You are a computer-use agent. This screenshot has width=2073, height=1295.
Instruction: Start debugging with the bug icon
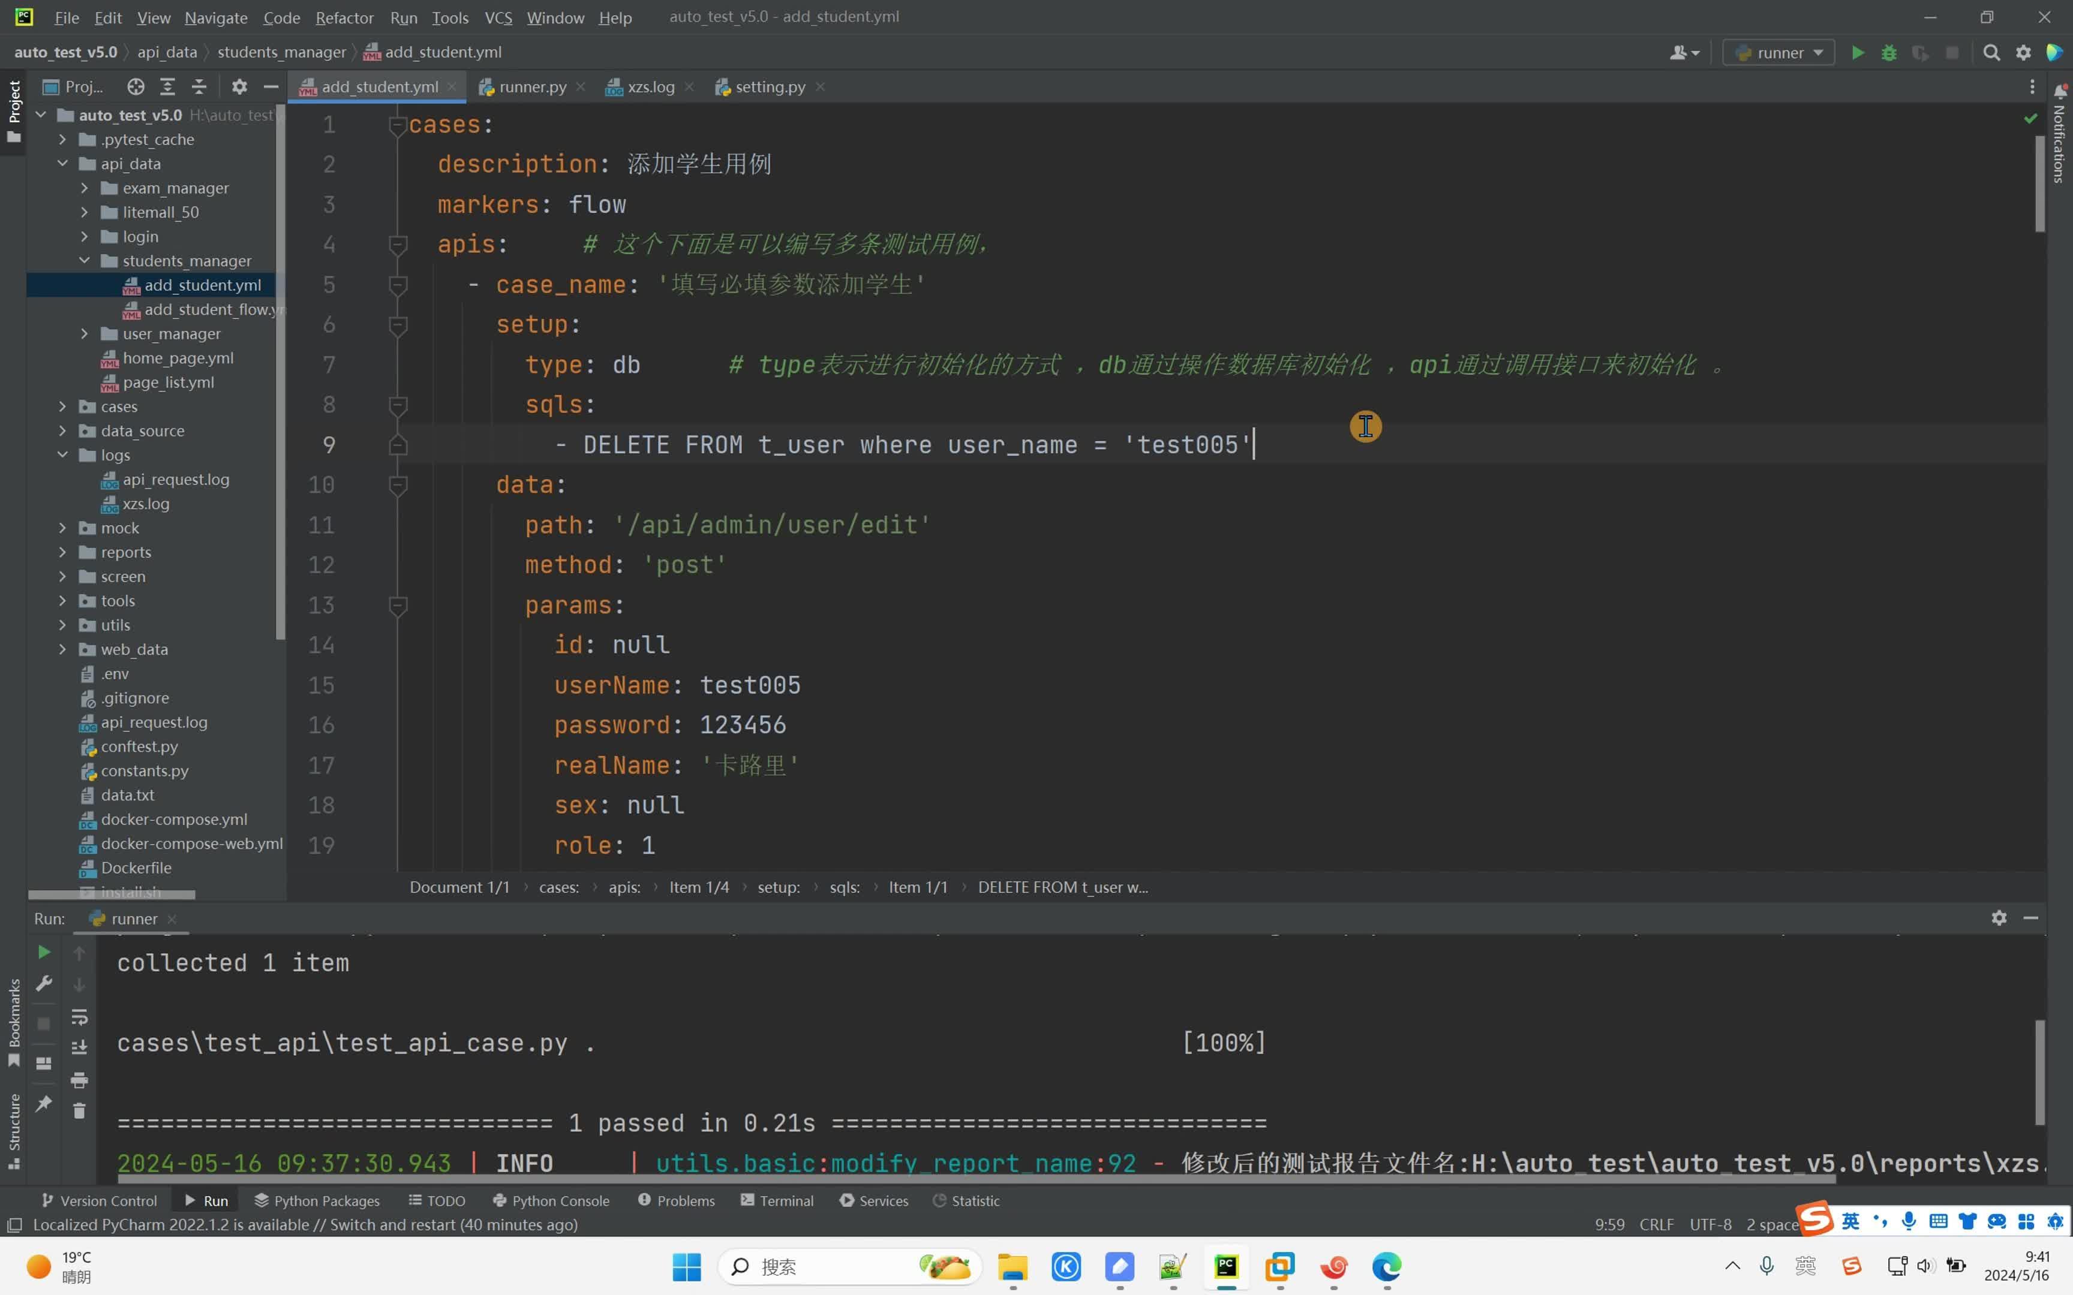1889,52
